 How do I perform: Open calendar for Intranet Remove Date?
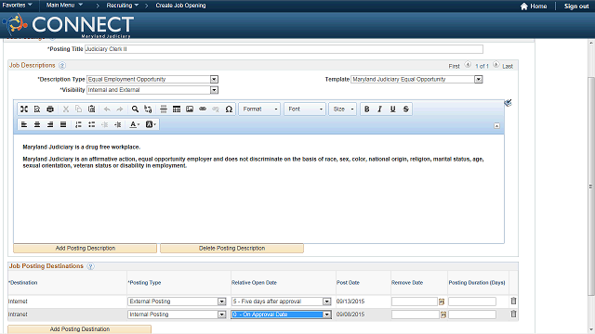click(x=443, y=315)
